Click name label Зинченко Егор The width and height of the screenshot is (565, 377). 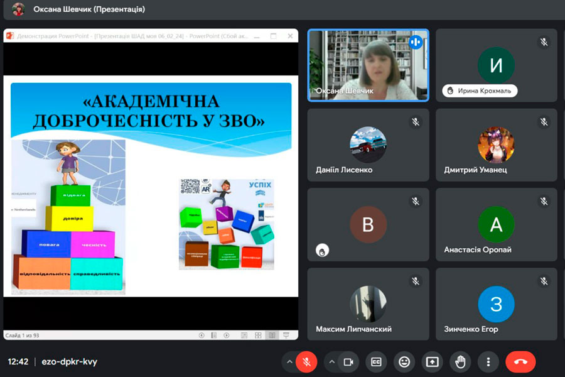coord(471,329)
